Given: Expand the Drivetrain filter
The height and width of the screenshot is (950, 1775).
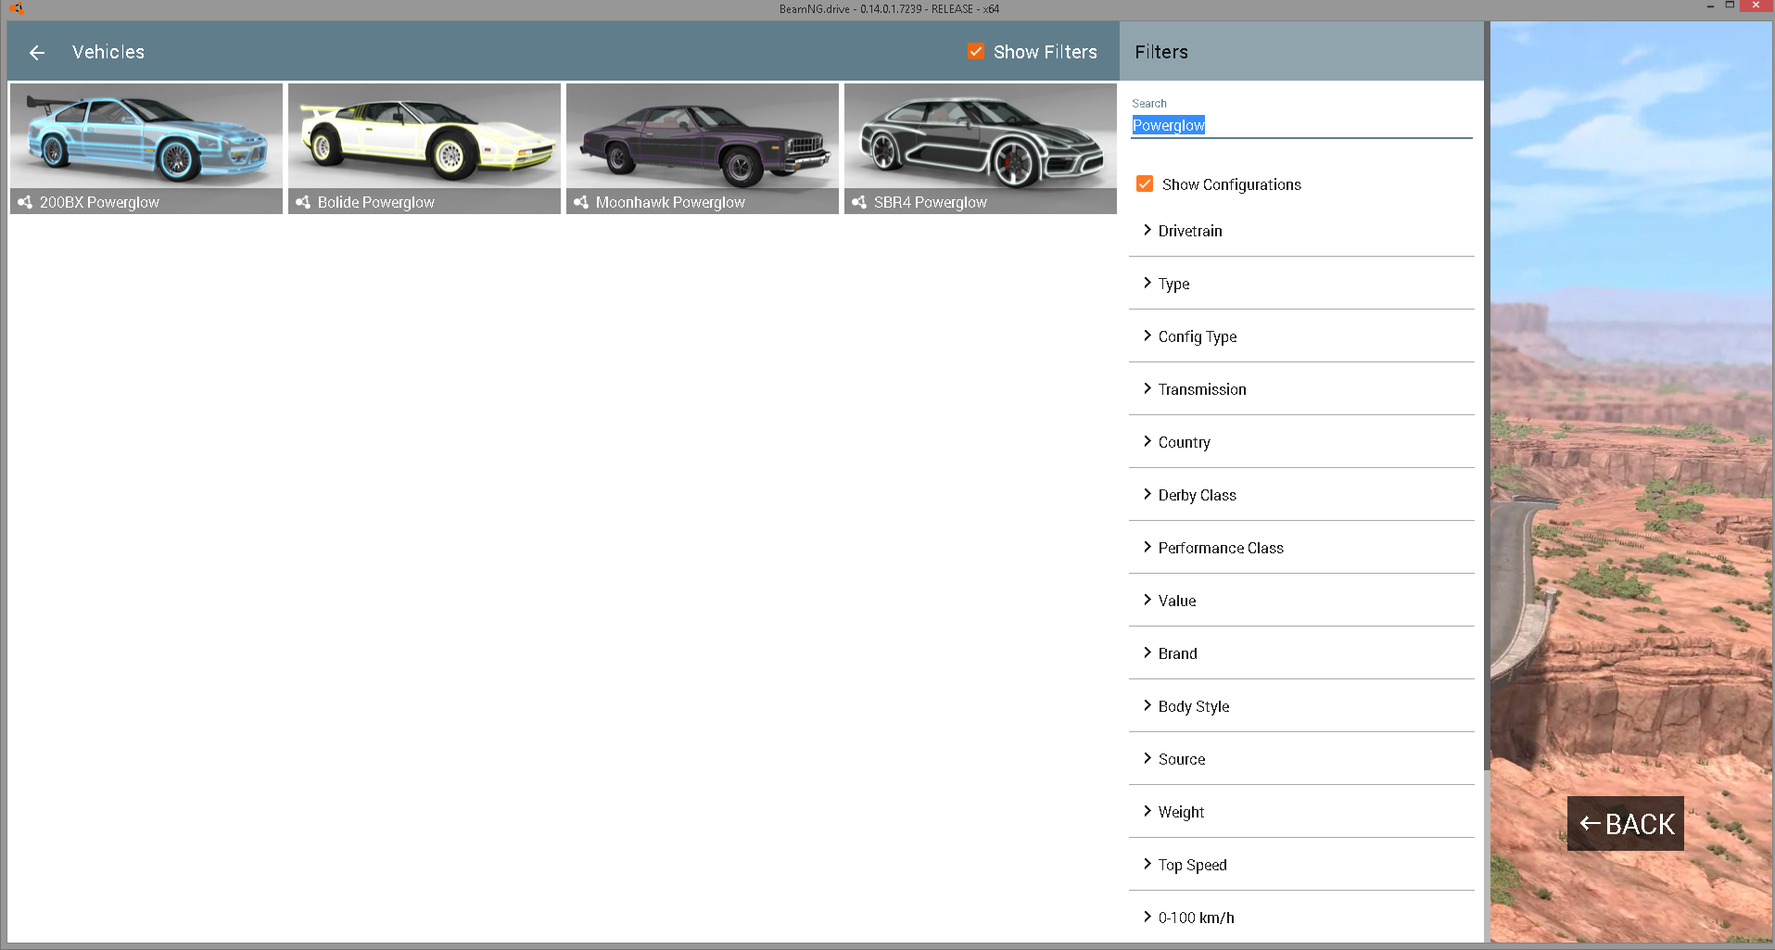Looking at the screenshot, I should (x=1301, y=231).
